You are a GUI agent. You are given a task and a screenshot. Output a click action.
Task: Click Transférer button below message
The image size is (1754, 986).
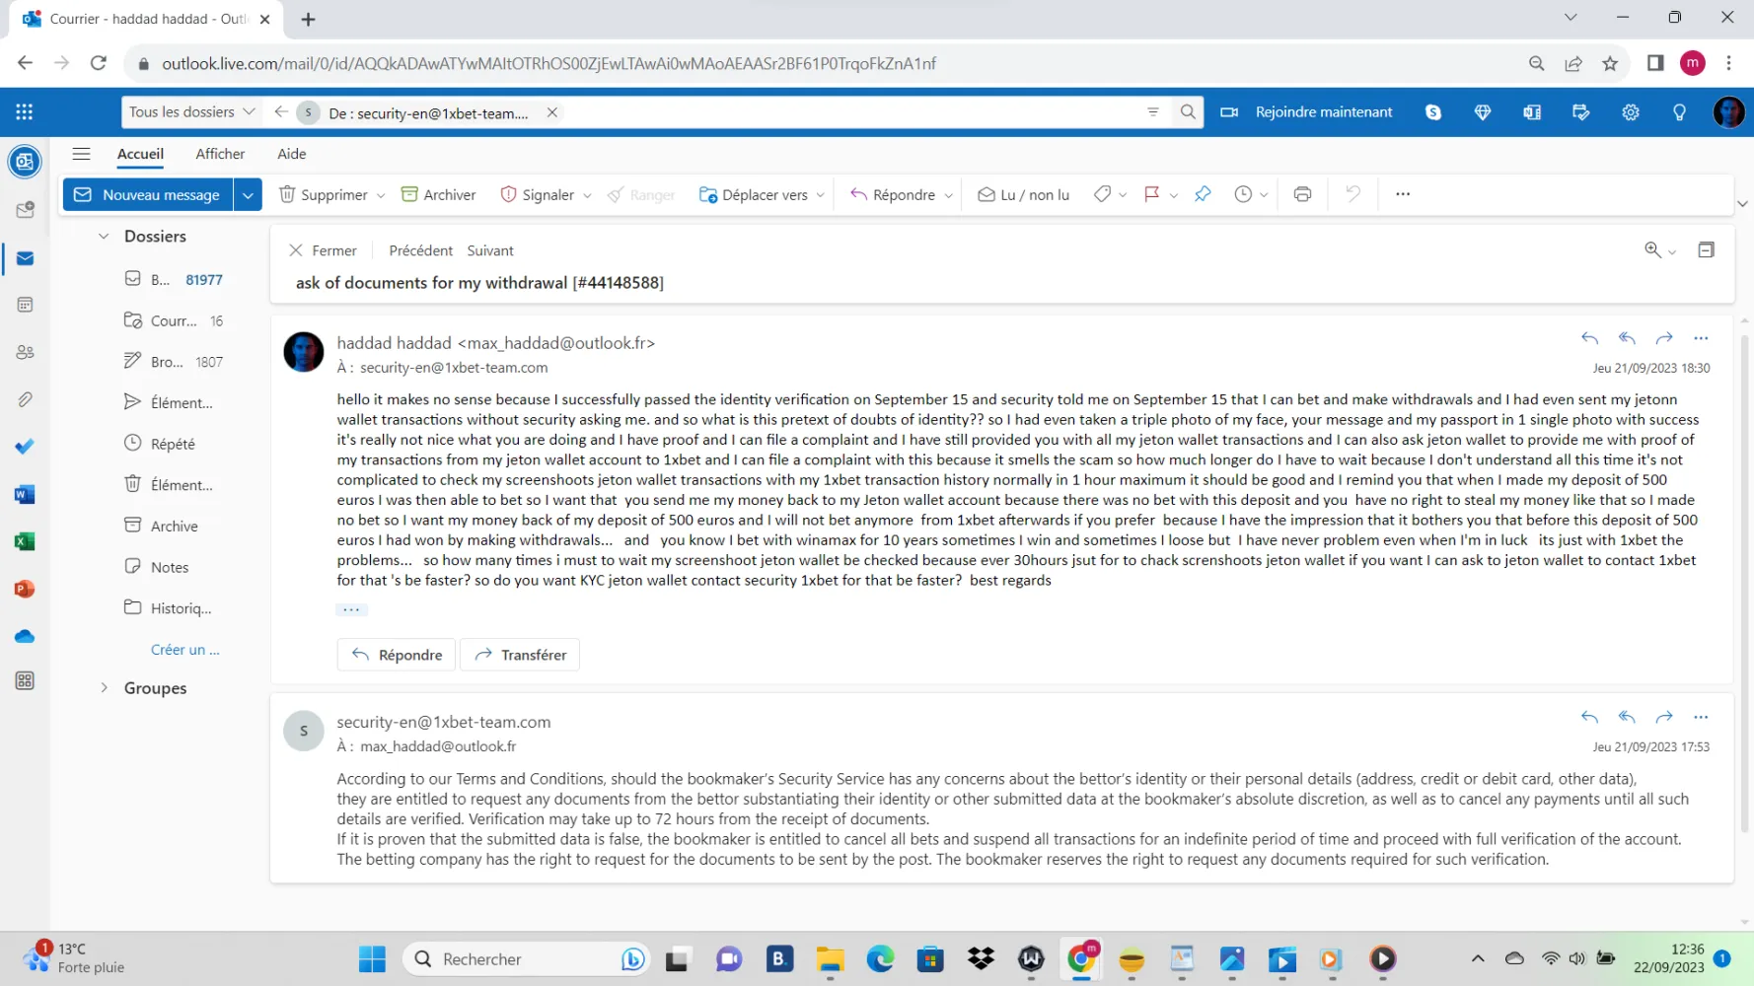[520, 655]
